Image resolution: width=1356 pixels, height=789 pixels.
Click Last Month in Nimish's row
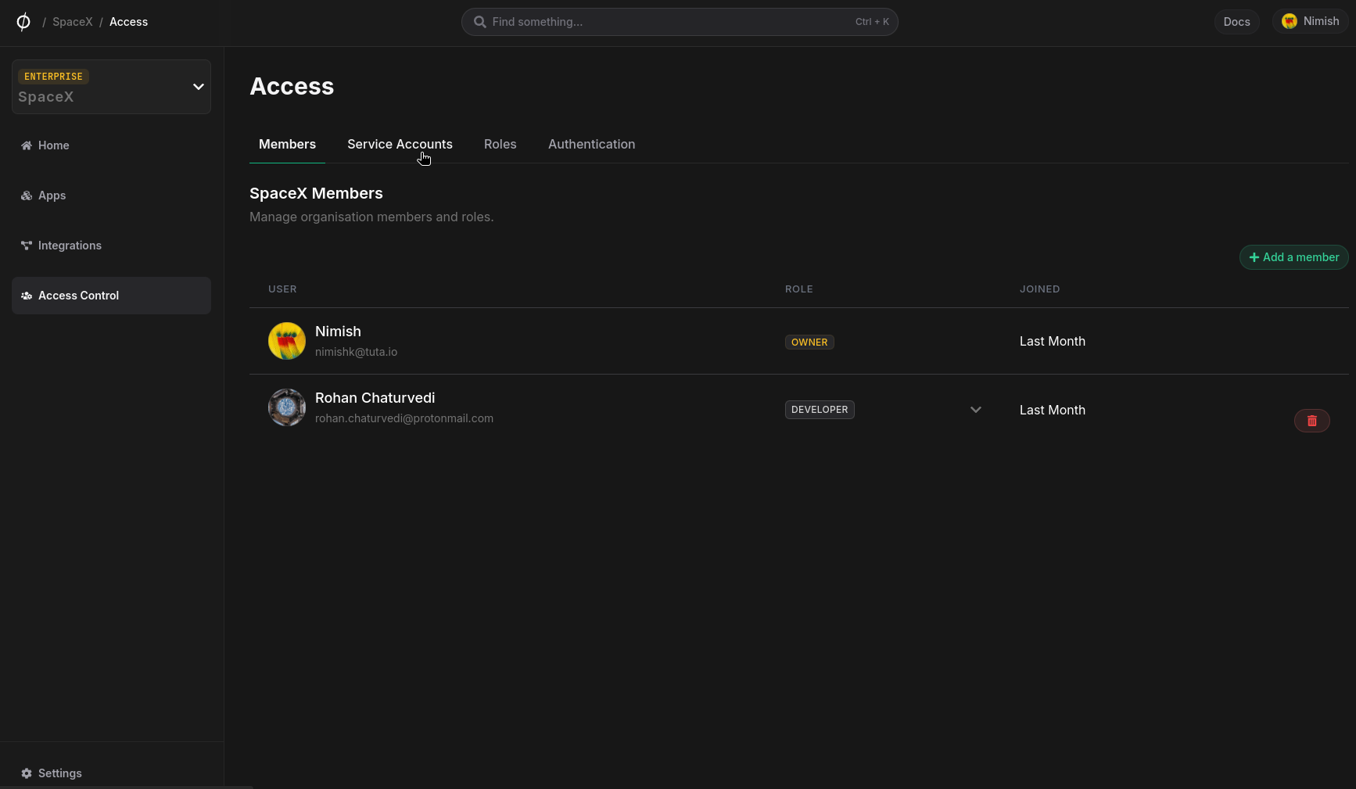pyautogui.click(x=1053, y=342)
